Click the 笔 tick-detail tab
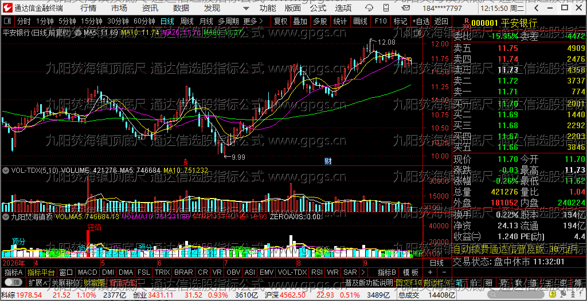This screenshot has height=301, width=587. click(x=459, y=282)
